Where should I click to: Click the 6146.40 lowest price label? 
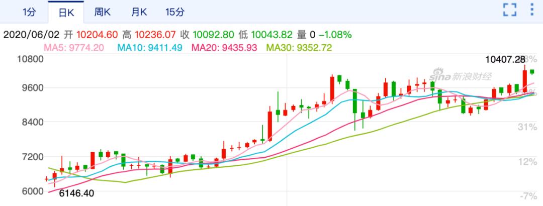tap(76, 193)
